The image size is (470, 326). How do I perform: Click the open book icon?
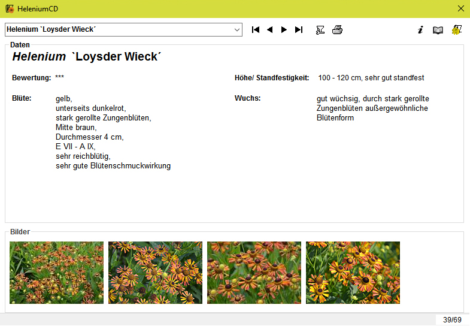[x=438, y=30]
